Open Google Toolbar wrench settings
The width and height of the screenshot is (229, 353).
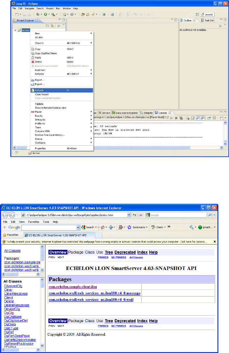click(193, 227)
